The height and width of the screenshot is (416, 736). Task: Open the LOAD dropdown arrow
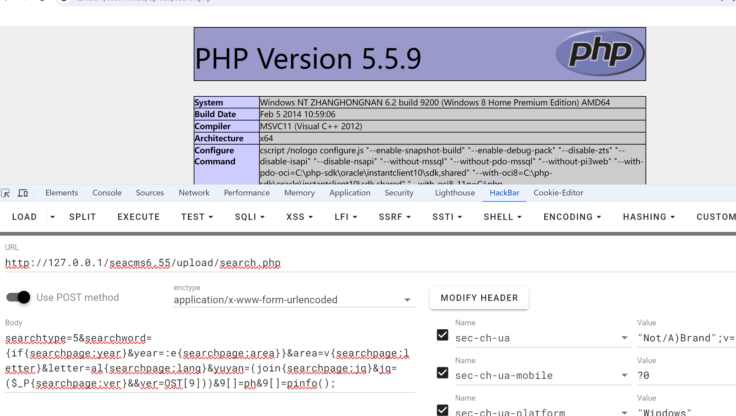point(53,217)
